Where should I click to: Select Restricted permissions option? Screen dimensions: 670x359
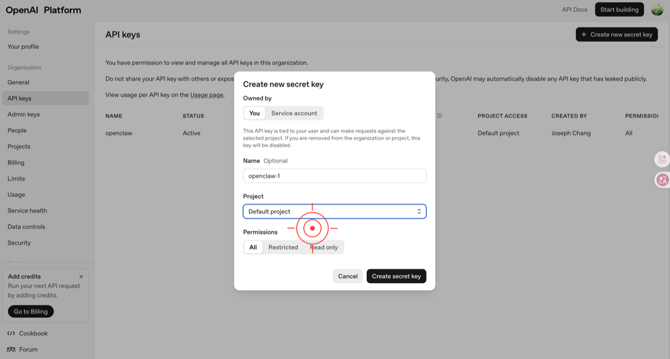tap(283, 247)
